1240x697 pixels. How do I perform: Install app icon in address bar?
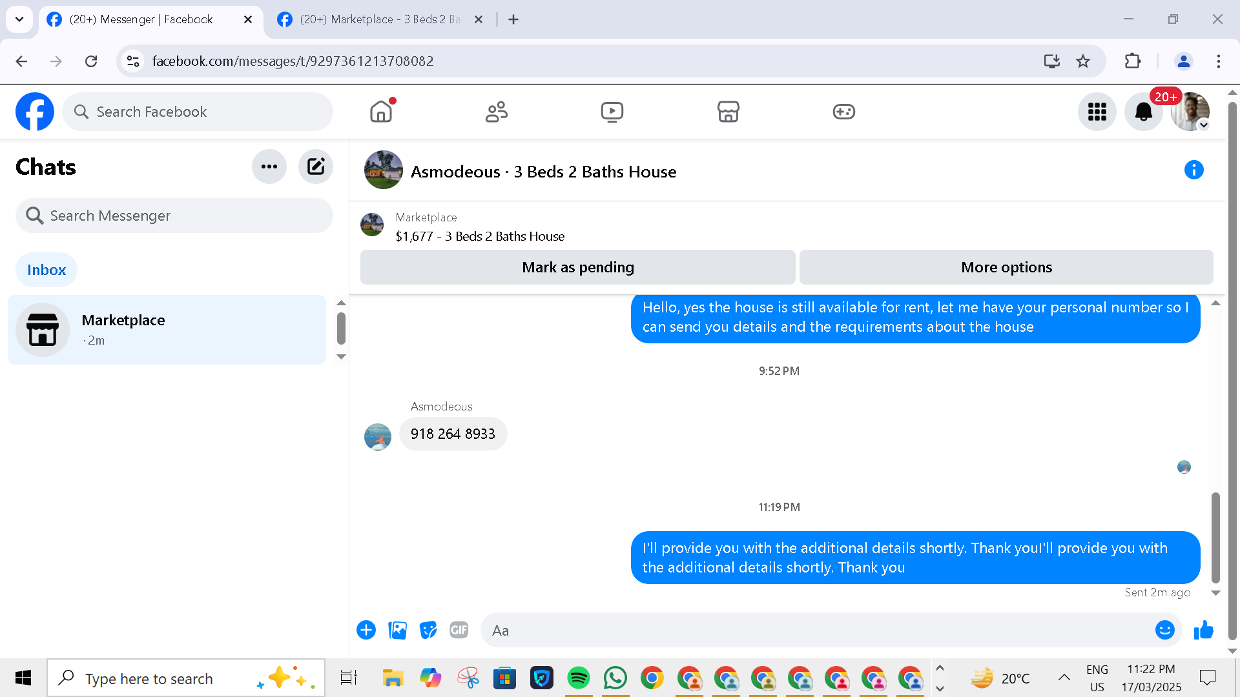click(x=1052, y=61)
